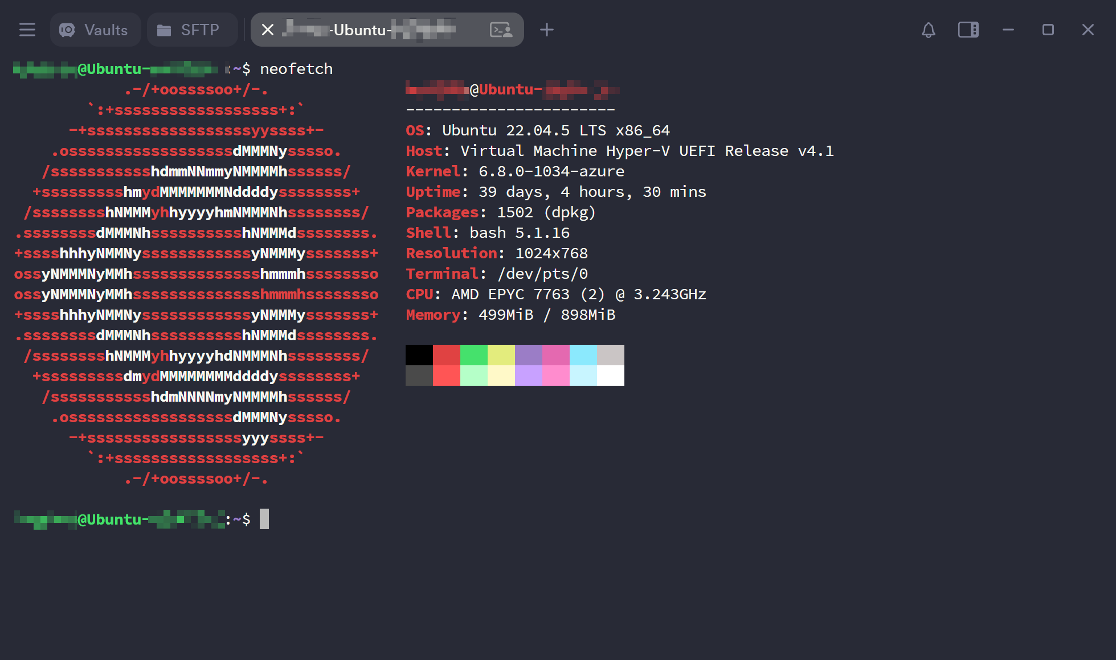The height and width of the screenshot is (660, 1116).
Task: Close the Ubuntu session tab
Action: click(x=267, y=30)
